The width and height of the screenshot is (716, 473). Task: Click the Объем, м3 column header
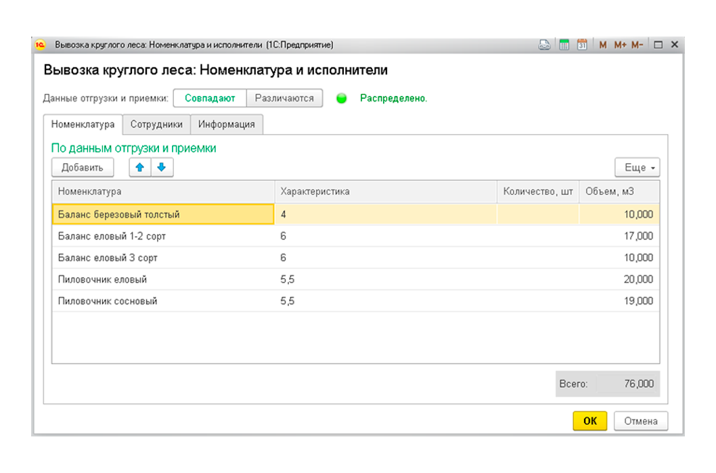coord(619,192)
